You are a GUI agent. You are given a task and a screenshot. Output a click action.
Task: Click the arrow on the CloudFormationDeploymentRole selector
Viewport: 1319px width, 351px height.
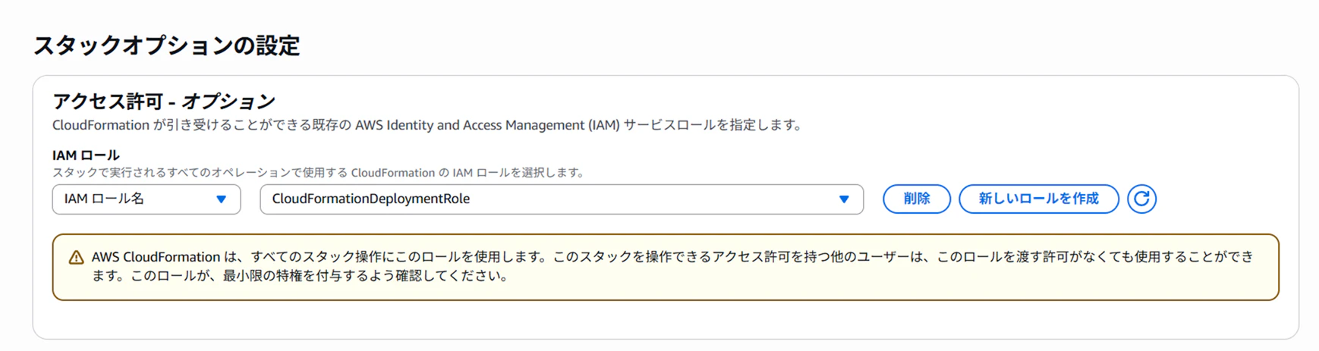[x=844, y=199]
